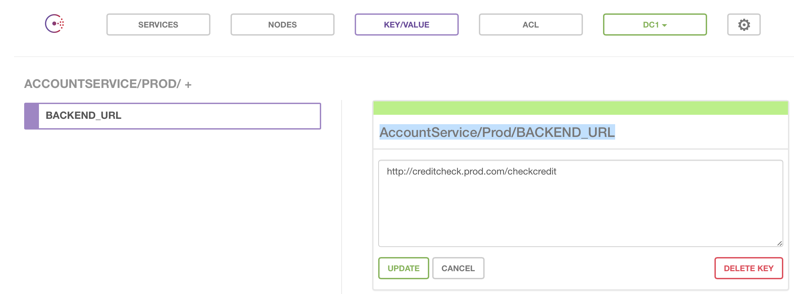The width and height of the screenshot is (794, 294).
Task: Click the CANCEL button
Action: pyautogui.click(x=458, y=268)
